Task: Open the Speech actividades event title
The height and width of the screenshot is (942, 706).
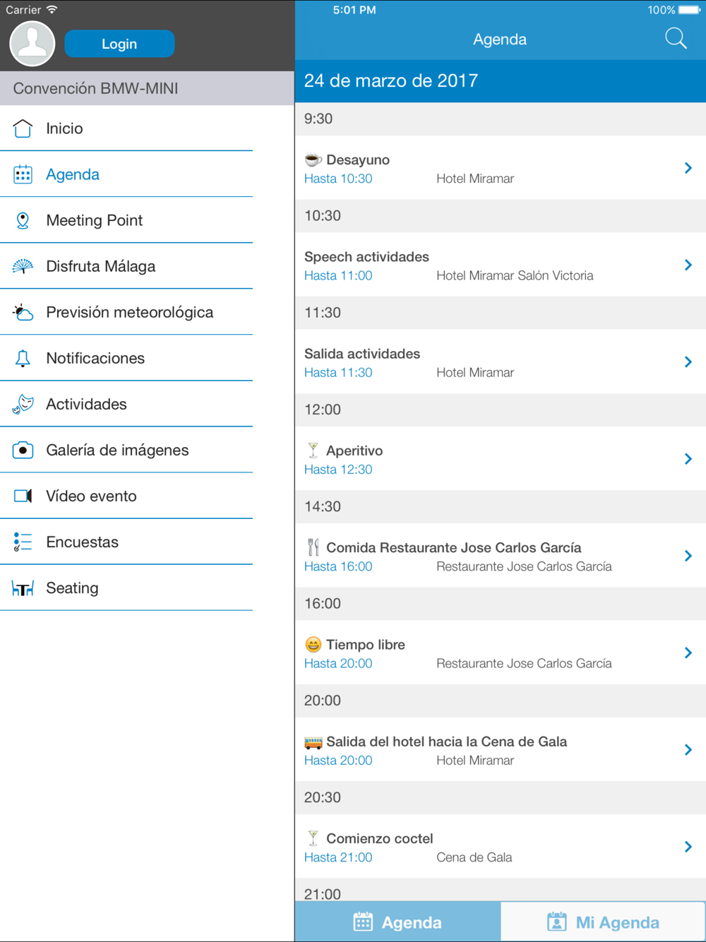Action: pyautogui.click(x=366, y=256)
